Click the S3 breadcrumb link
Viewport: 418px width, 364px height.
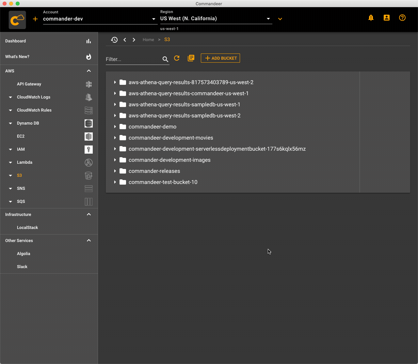pos(167,39)
